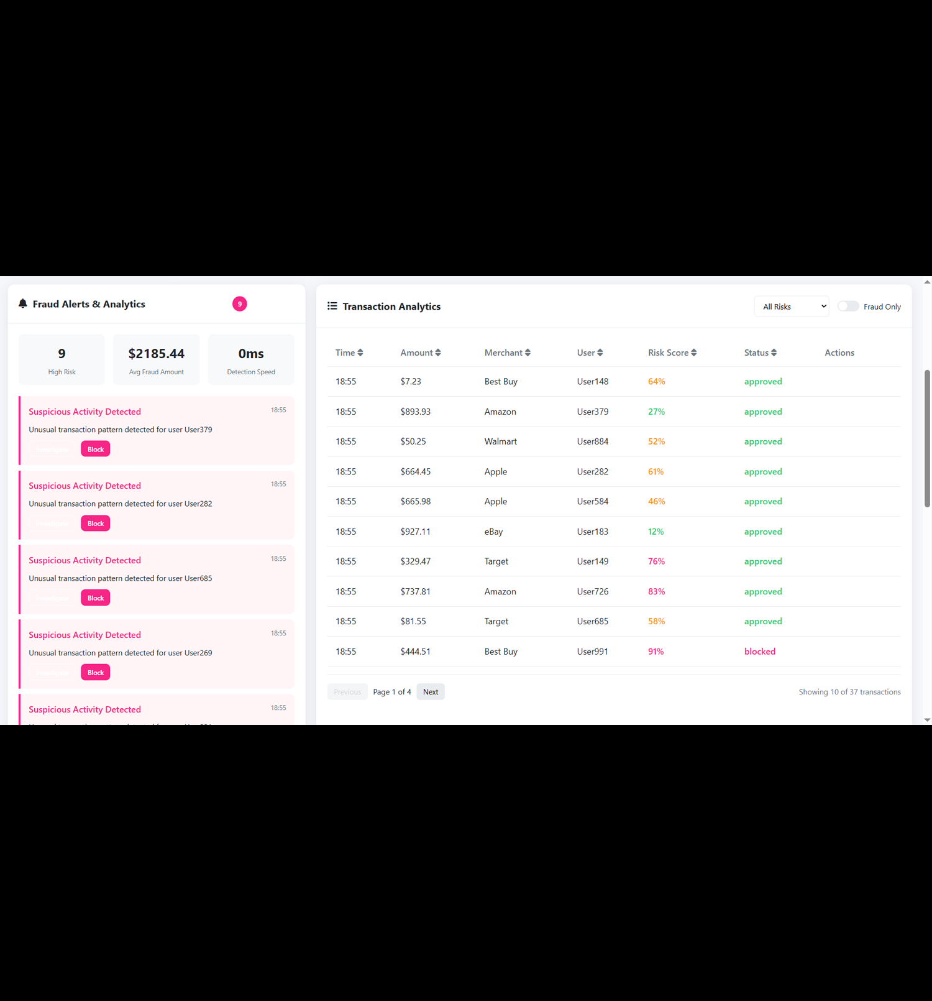Click the pink alert count badge
This screenshot has height=1001, width=932.
(239, 303)
